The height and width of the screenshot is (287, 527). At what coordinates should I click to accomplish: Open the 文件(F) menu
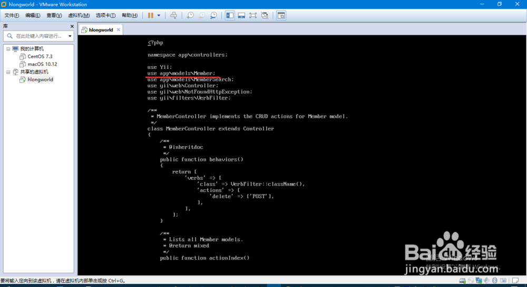pos(12,15)
